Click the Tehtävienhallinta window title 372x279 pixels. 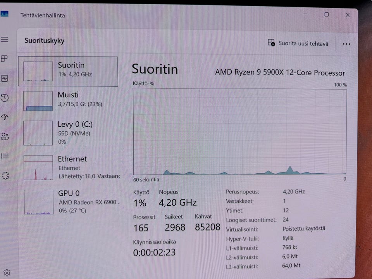click(43, 15)
